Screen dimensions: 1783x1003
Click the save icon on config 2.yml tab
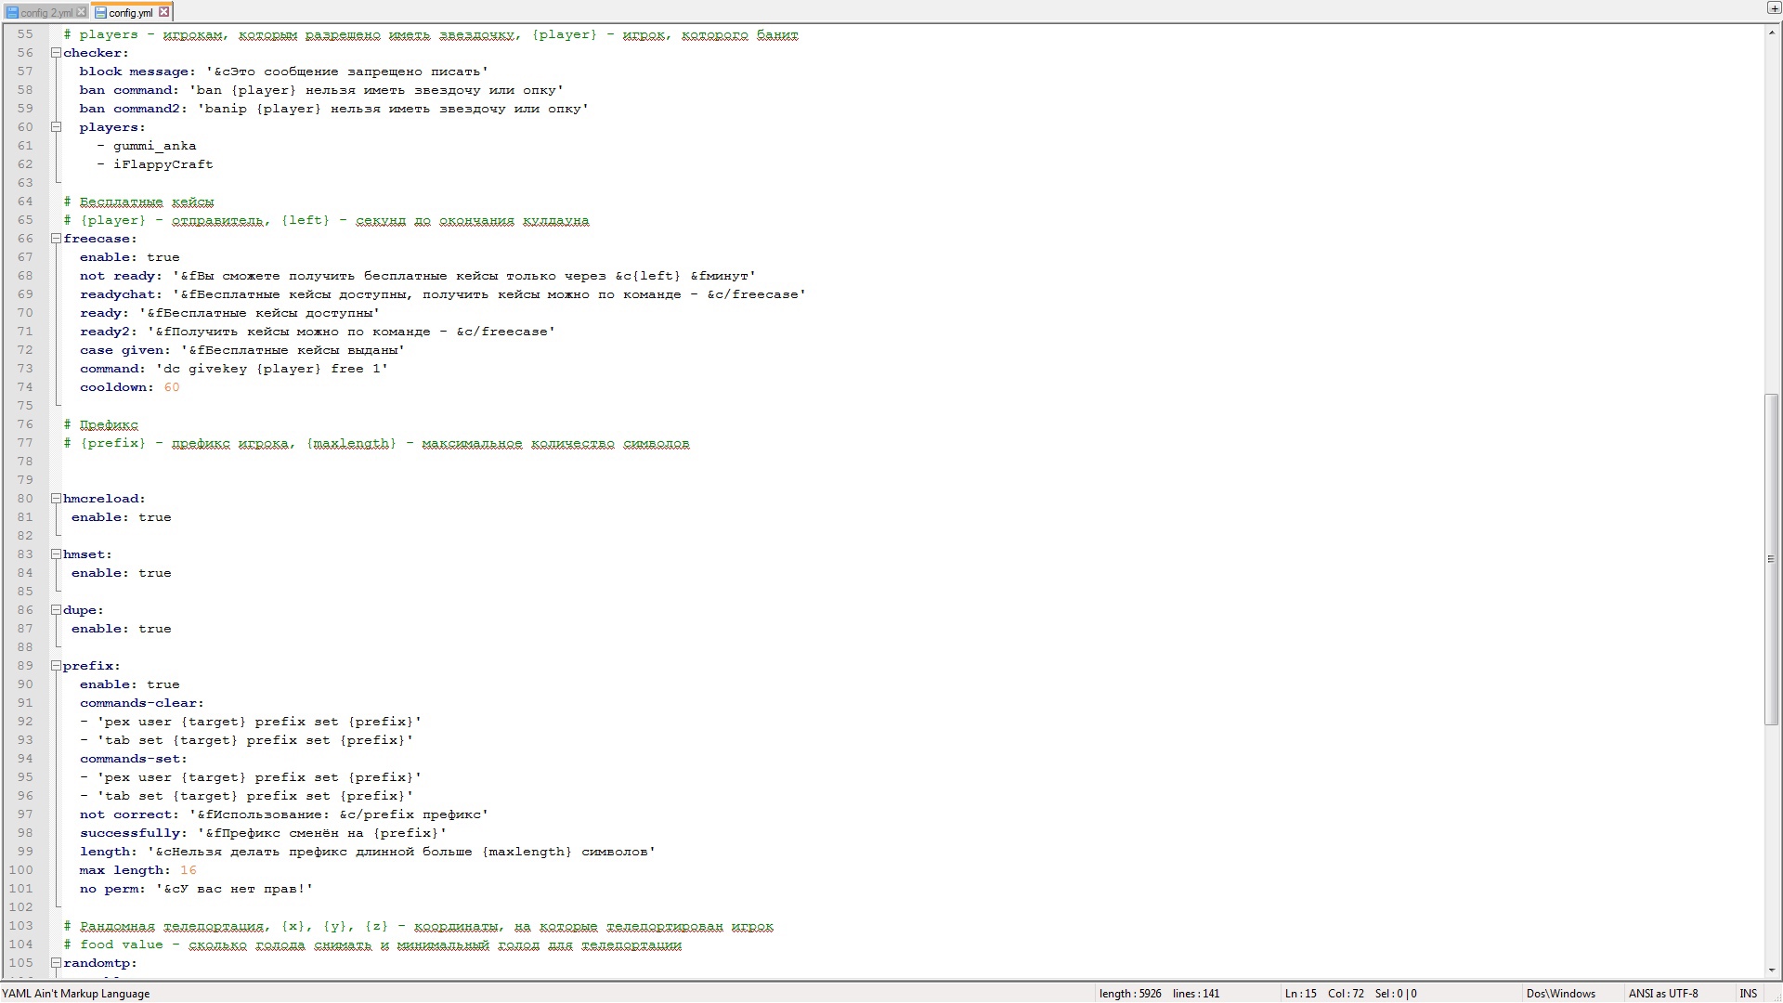[x=12, y=13]
